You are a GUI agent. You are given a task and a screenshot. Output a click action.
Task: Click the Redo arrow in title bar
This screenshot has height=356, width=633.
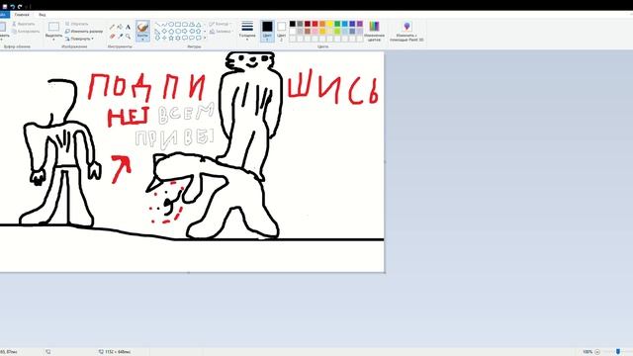pyautogui.click(x=20, y=7)
